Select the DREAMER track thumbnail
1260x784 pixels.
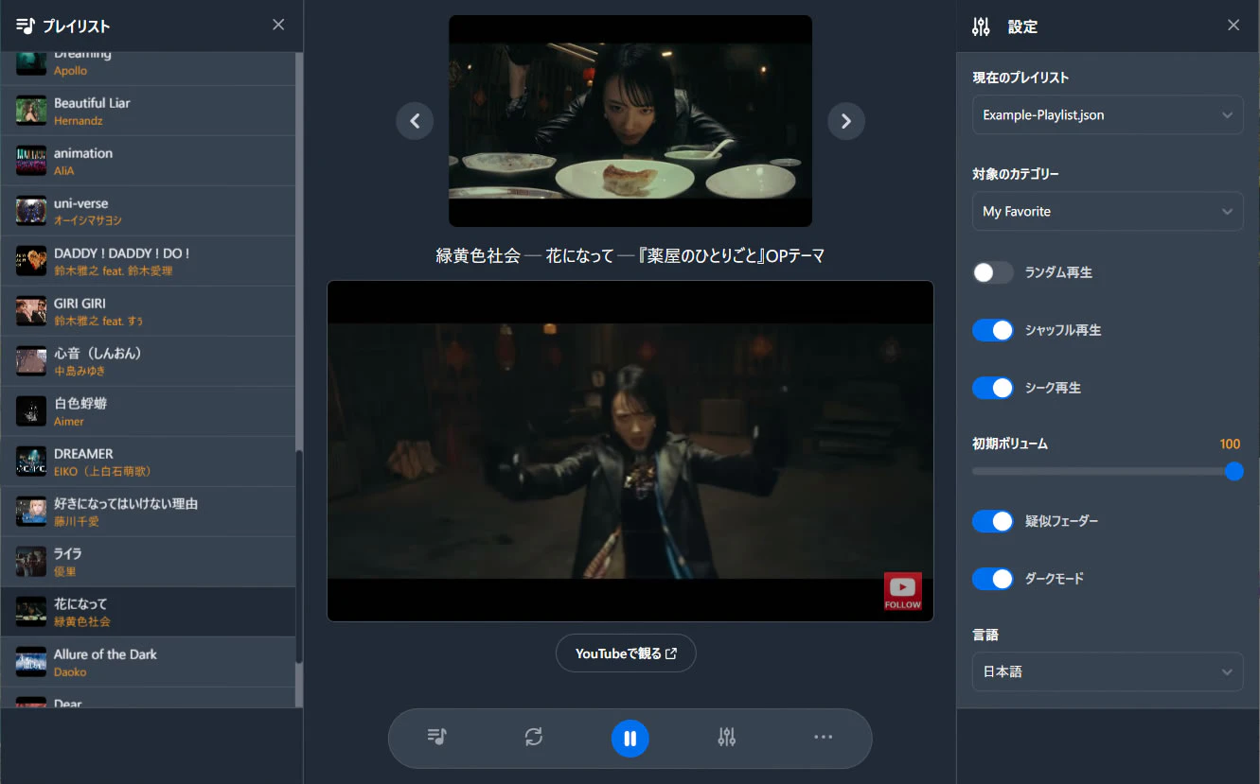pyautogui.click(x=31, y=462)
